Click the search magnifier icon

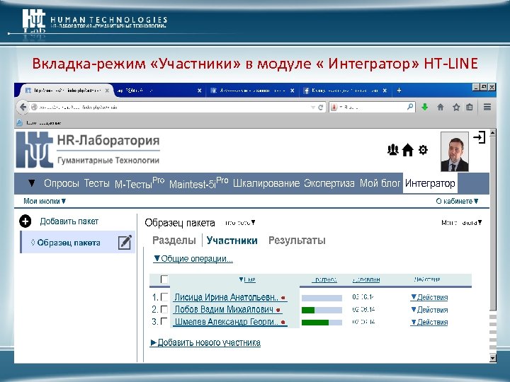(x=410, y=107)
